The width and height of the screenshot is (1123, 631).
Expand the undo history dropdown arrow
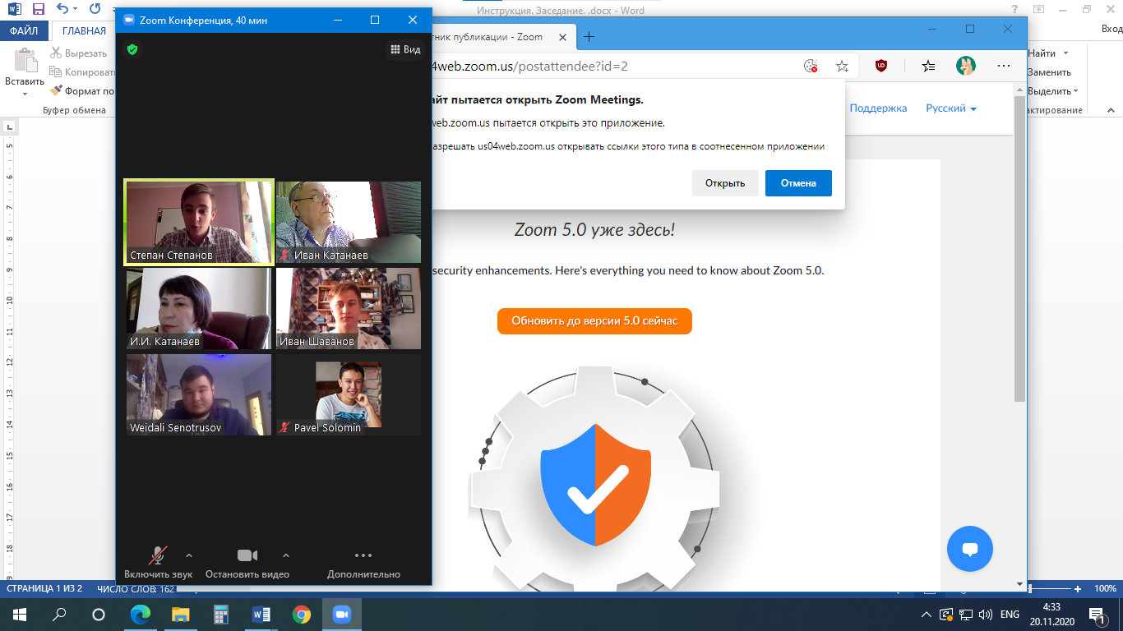(76, 10)
